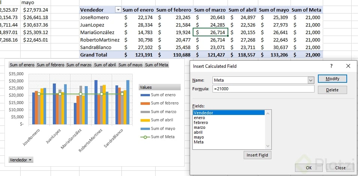The image size is (358, 176).
Task: Open dialog help question mark icon
Action: click(331, 66)
